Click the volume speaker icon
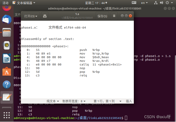The height and width of the screenshot is (122, 176). point(161,3)
